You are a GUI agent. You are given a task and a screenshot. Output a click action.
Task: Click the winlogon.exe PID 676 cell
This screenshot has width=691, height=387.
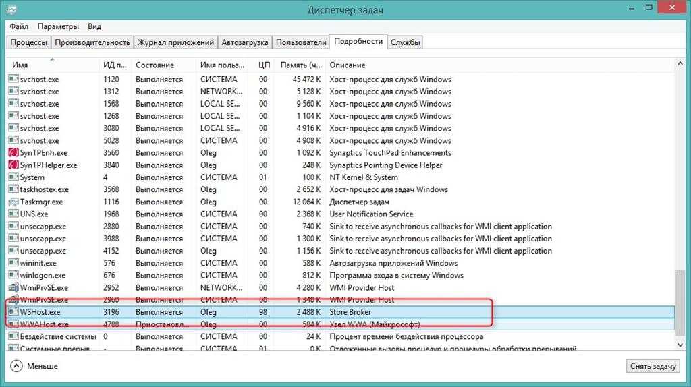point(109,275)
